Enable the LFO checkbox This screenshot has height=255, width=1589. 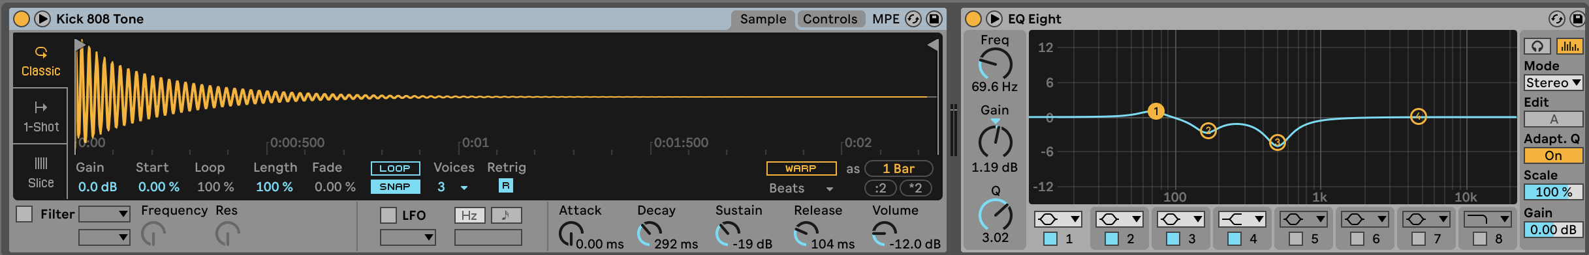click(388, 215)
